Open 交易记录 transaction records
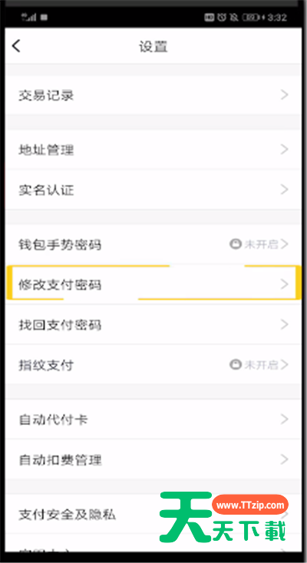 [153, 95]
